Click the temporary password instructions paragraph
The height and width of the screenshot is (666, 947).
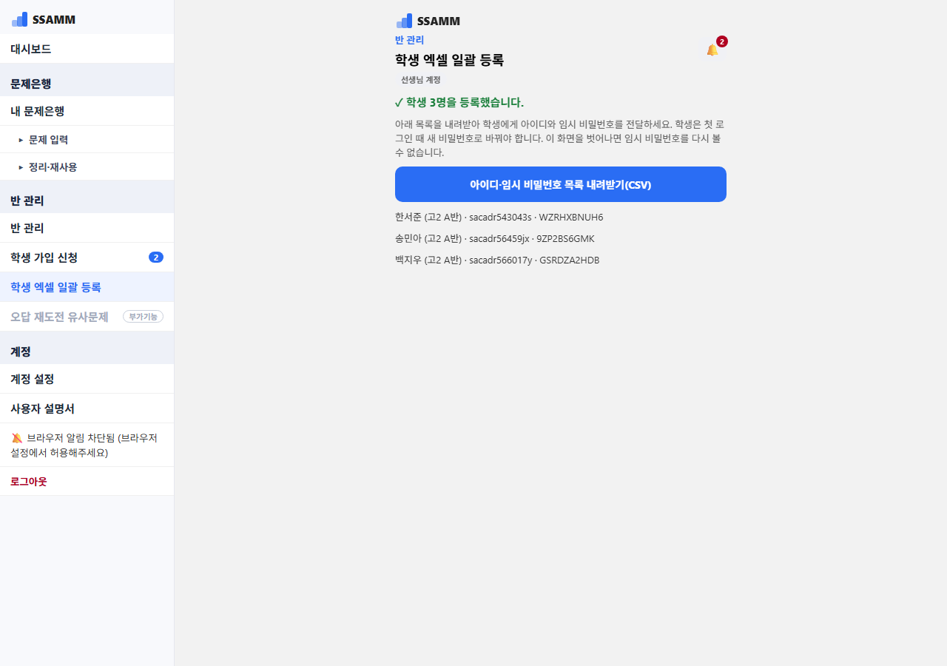(x=560, y=138)
